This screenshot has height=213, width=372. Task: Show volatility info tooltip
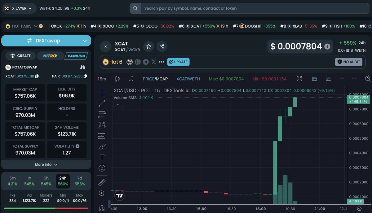pyautogui.click(x=77, y=146)
